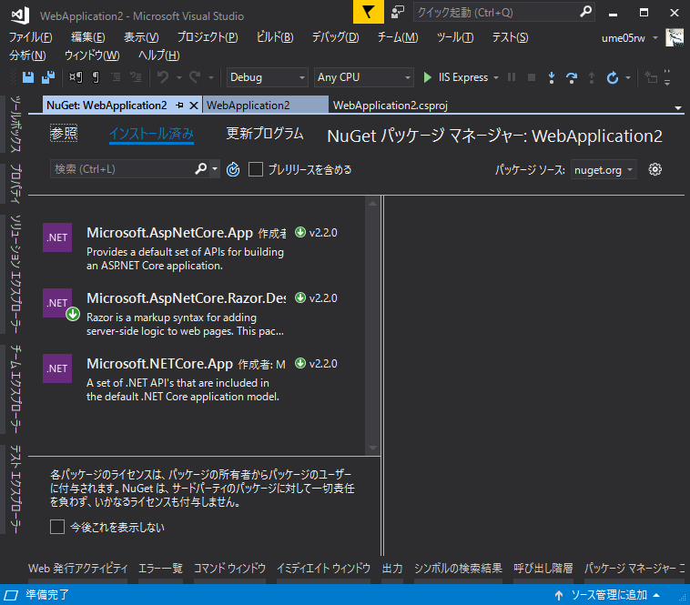Click the クイック起動 quick launch field

tap(496, 12)
